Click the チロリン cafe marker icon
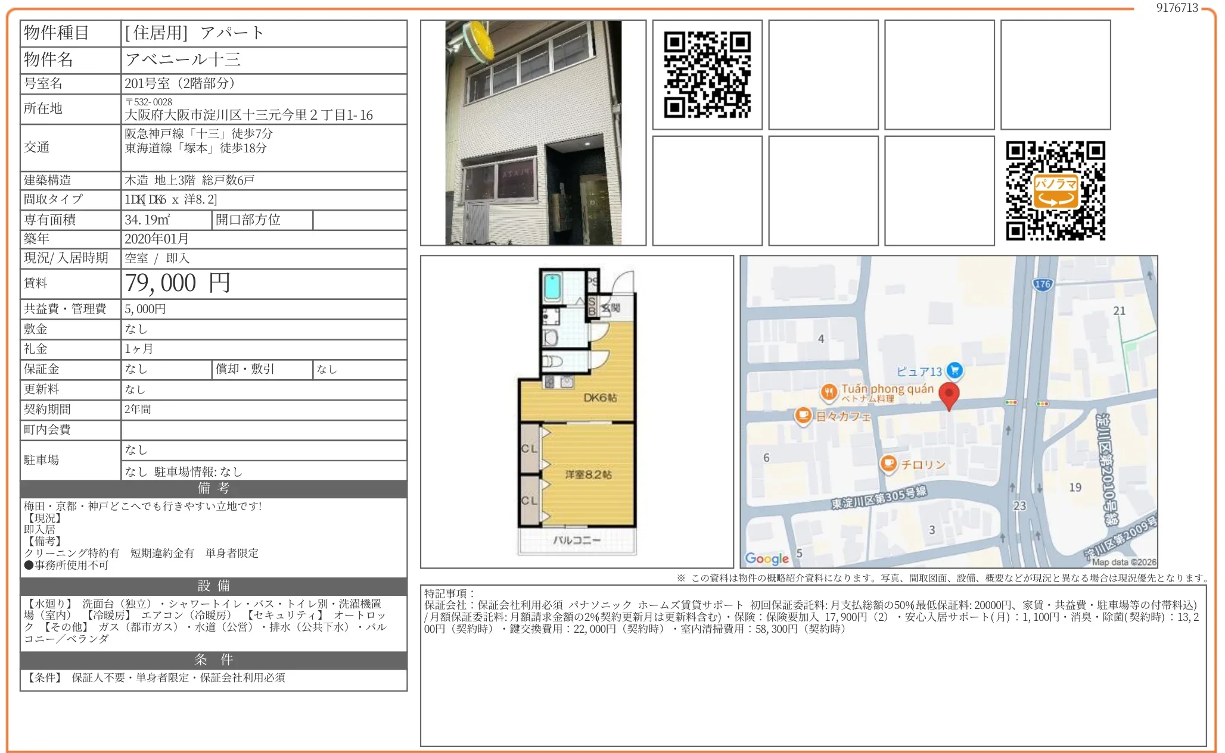Viewport: 1225px width, 753px height. pos(888,463)
